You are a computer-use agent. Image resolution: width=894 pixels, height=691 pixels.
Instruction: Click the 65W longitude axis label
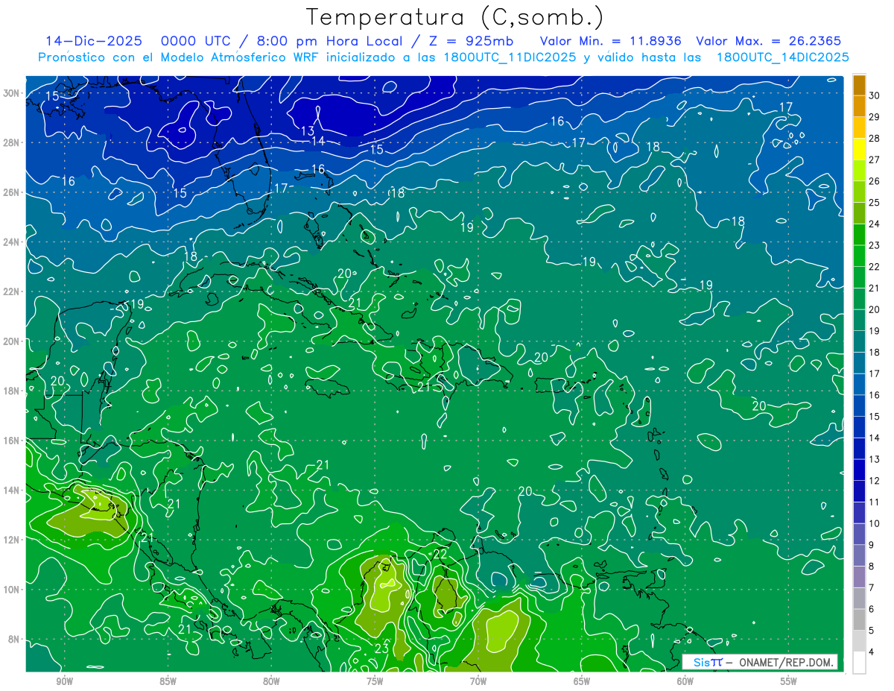582,682
